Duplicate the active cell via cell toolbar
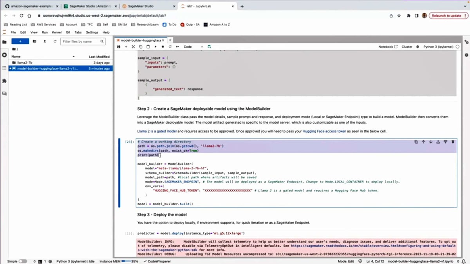 [416, 142]
